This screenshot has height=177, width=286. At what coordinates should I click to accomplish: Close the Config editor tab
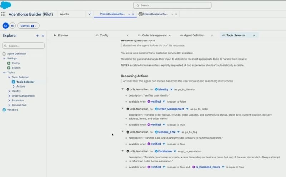point(128,36)
